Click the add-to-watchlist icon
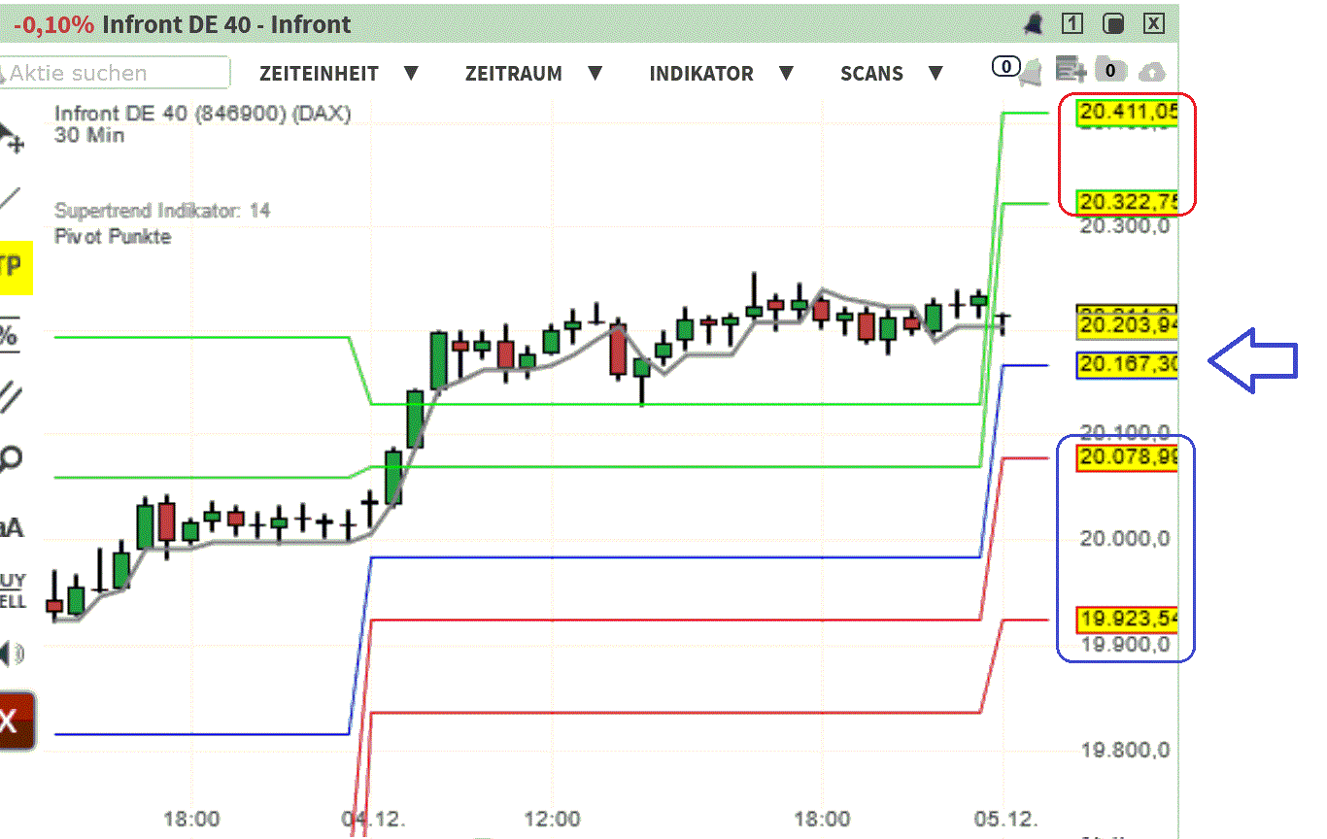The image size is (1327, 839). click(1071, 69)
